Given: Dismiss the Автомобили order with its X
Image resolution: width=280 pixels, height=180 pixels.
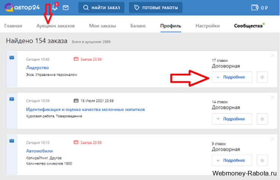Looking at the screenshot, I should (x=272, y=139).
